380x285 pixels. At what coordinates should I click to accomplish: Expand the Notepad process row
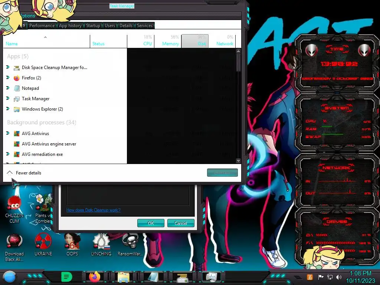pyautogui.click(x=8, y=88)
